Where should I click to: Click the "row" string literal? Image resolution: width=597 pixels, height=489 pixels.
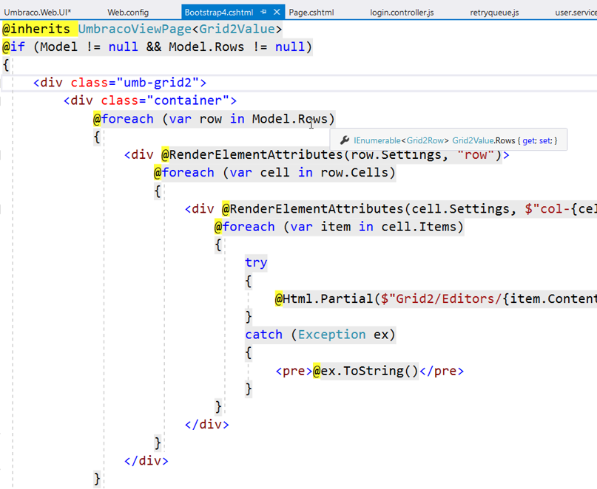tap(476, 154)
